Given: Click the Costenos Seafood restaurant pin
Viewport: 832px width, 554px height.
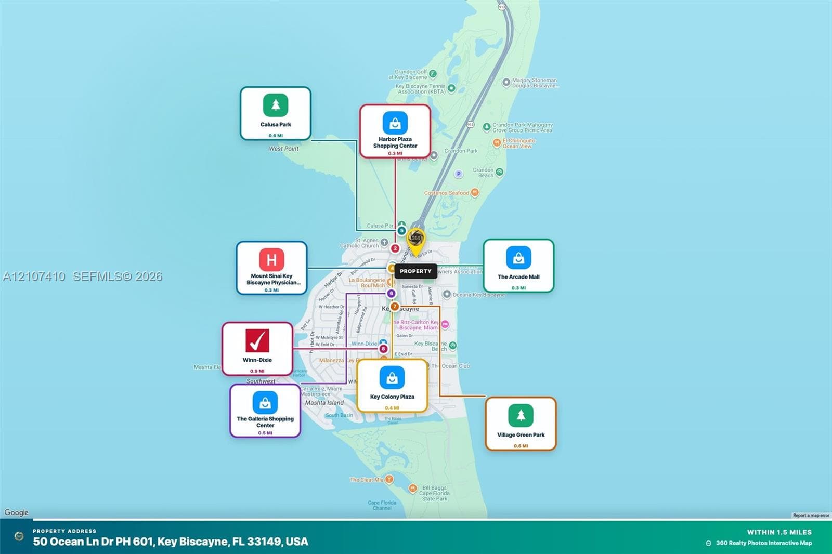Looking at the screenshot, I should (x=475, y=193).
